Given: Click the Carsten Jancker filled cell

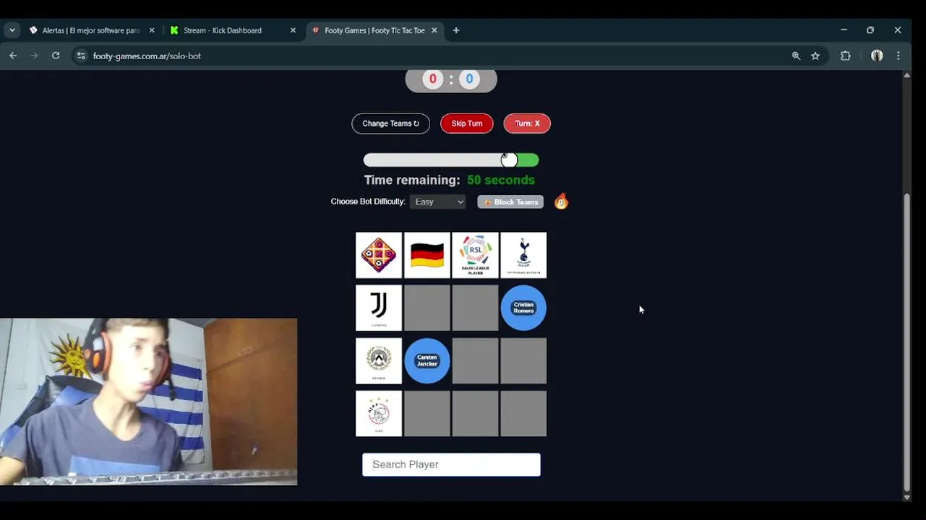Looking at the screenshot, I should coord(426,360).
